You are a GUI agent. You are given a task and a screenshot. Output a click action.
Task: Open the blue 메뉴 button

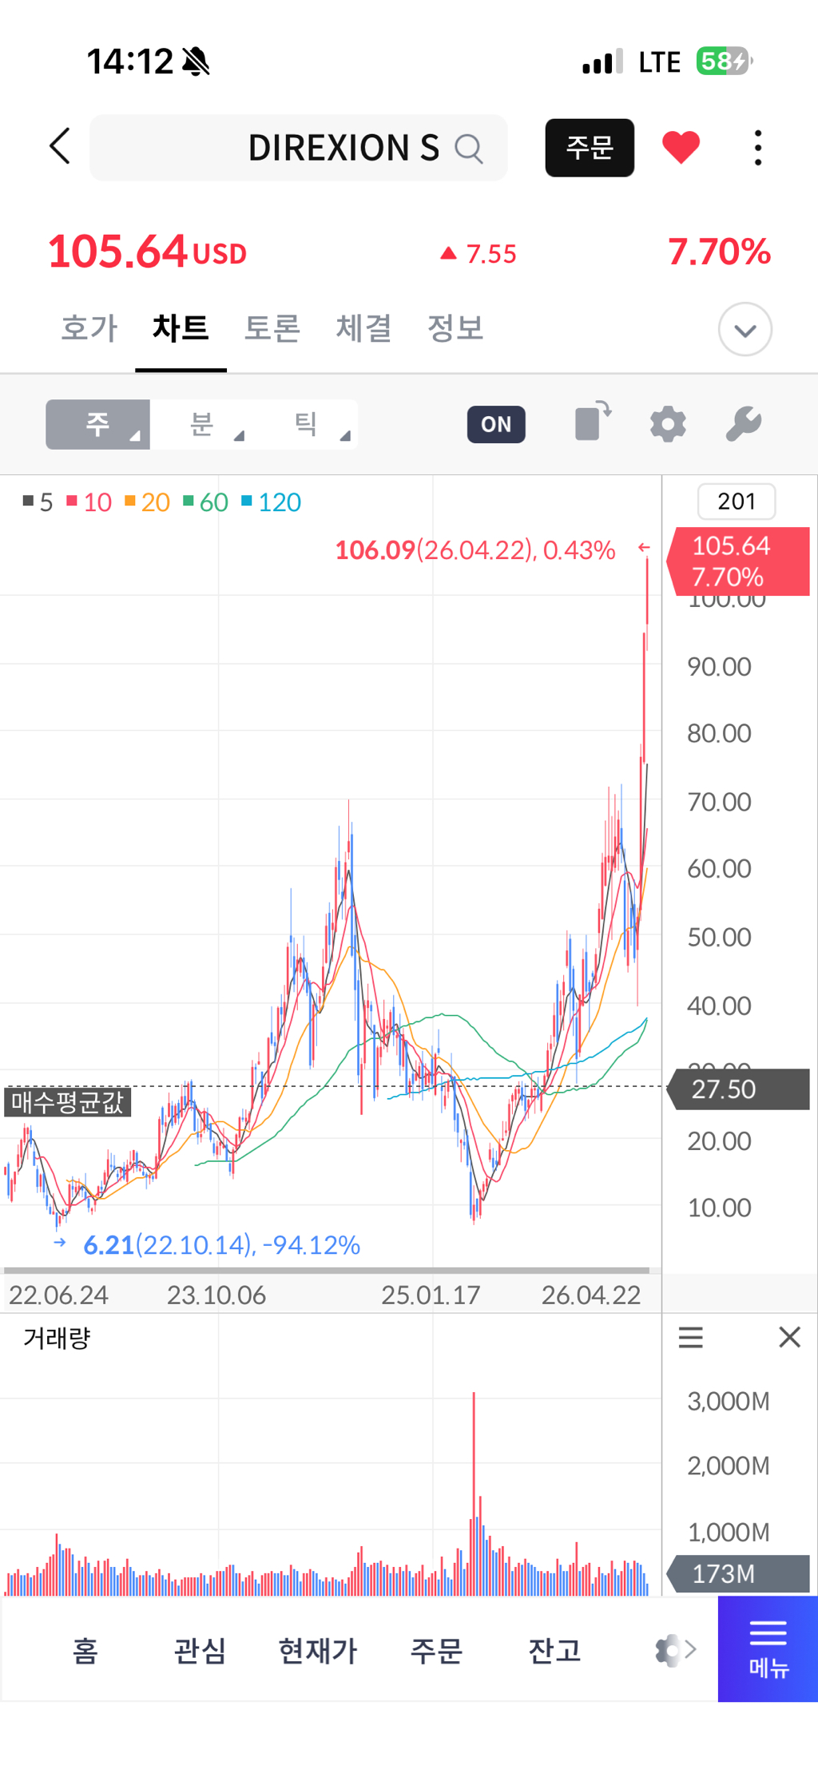click(768, 1648)
